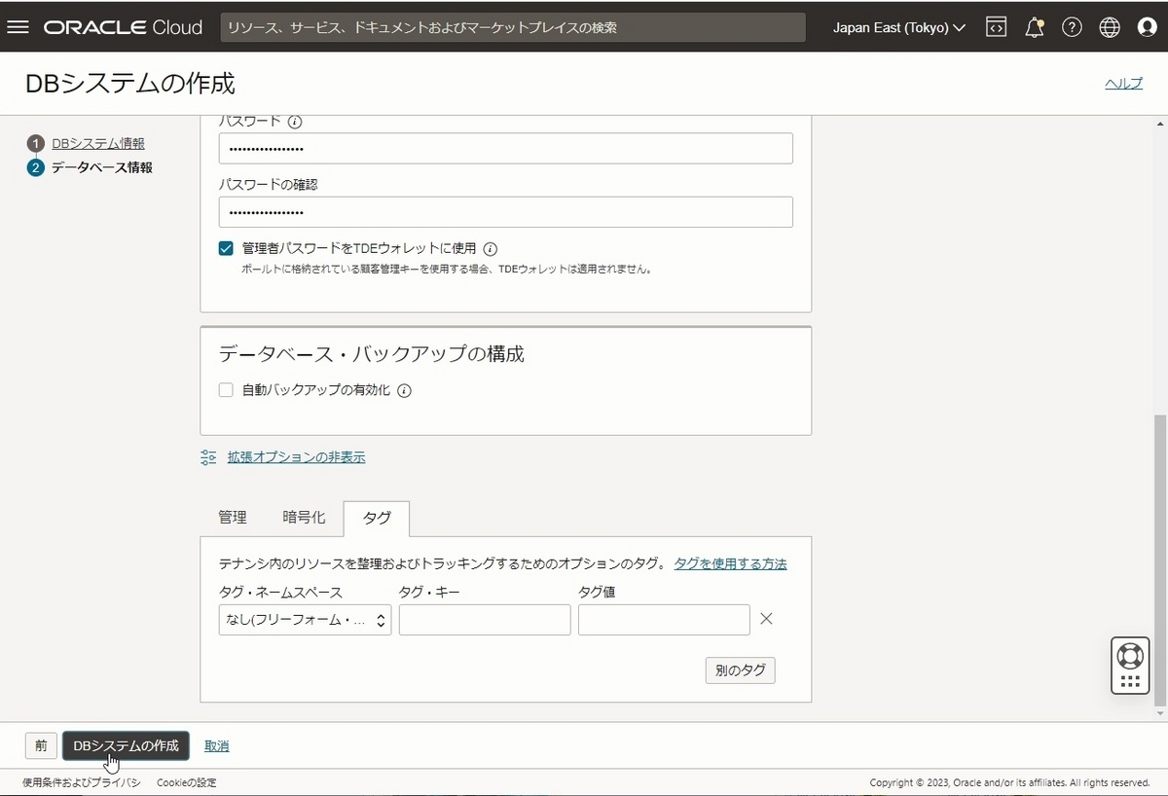Image resolution: width=1168 pixels, height=796 pixels.
Task: Open the user profile menu
Action: pos(1147,26)
